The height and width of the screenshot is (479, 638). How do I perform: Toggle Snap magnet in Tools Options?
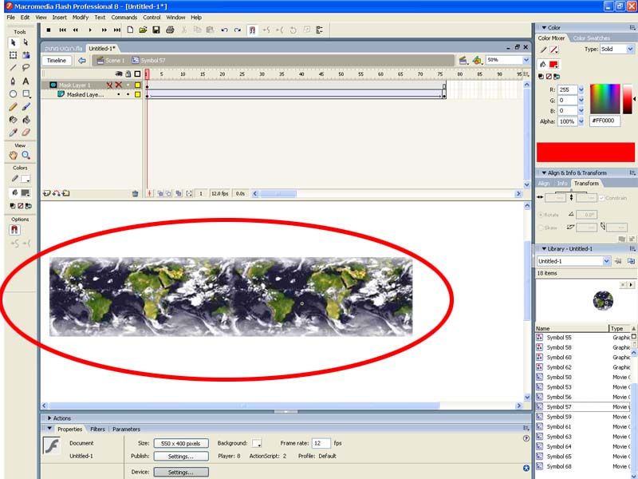pyautogui.click(x=14, y=230)
